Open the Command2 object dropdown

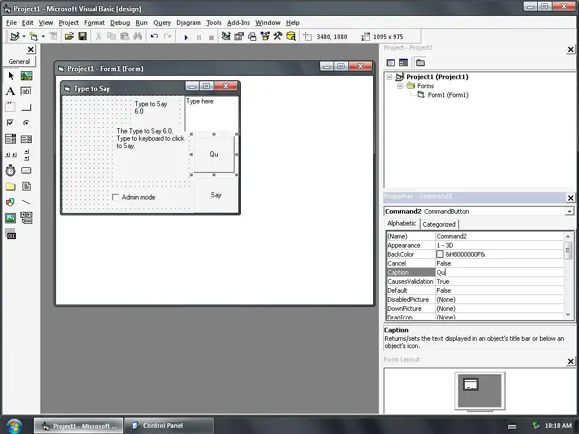click(x=569, y=211)
